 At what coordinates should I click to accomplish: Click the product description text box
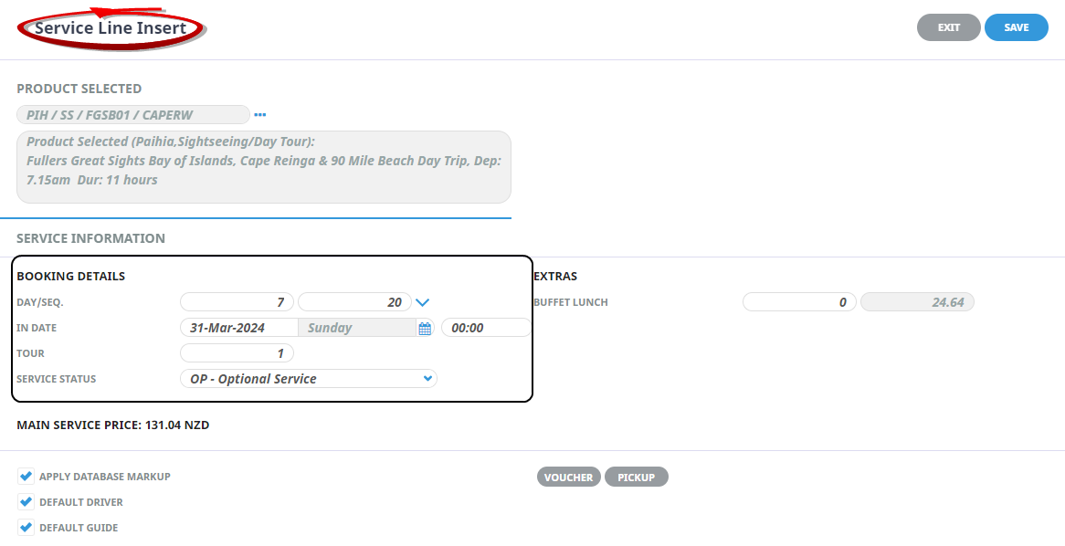pos(263,167)
